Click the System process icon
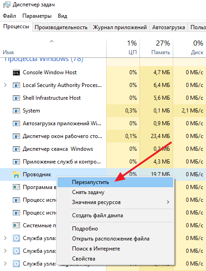 coord(16,111)
